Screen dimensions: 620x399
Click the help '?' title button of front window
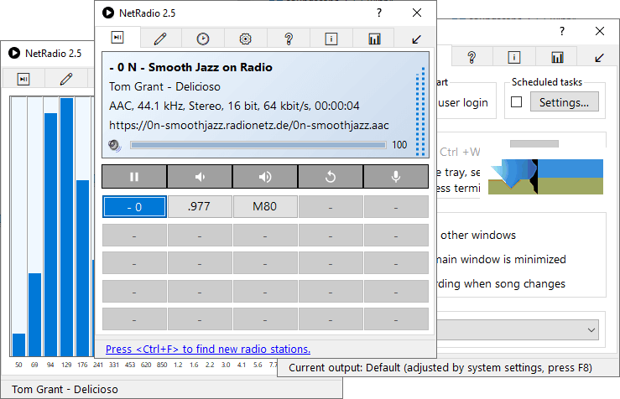pyautogui.click(x=379, y=13)
